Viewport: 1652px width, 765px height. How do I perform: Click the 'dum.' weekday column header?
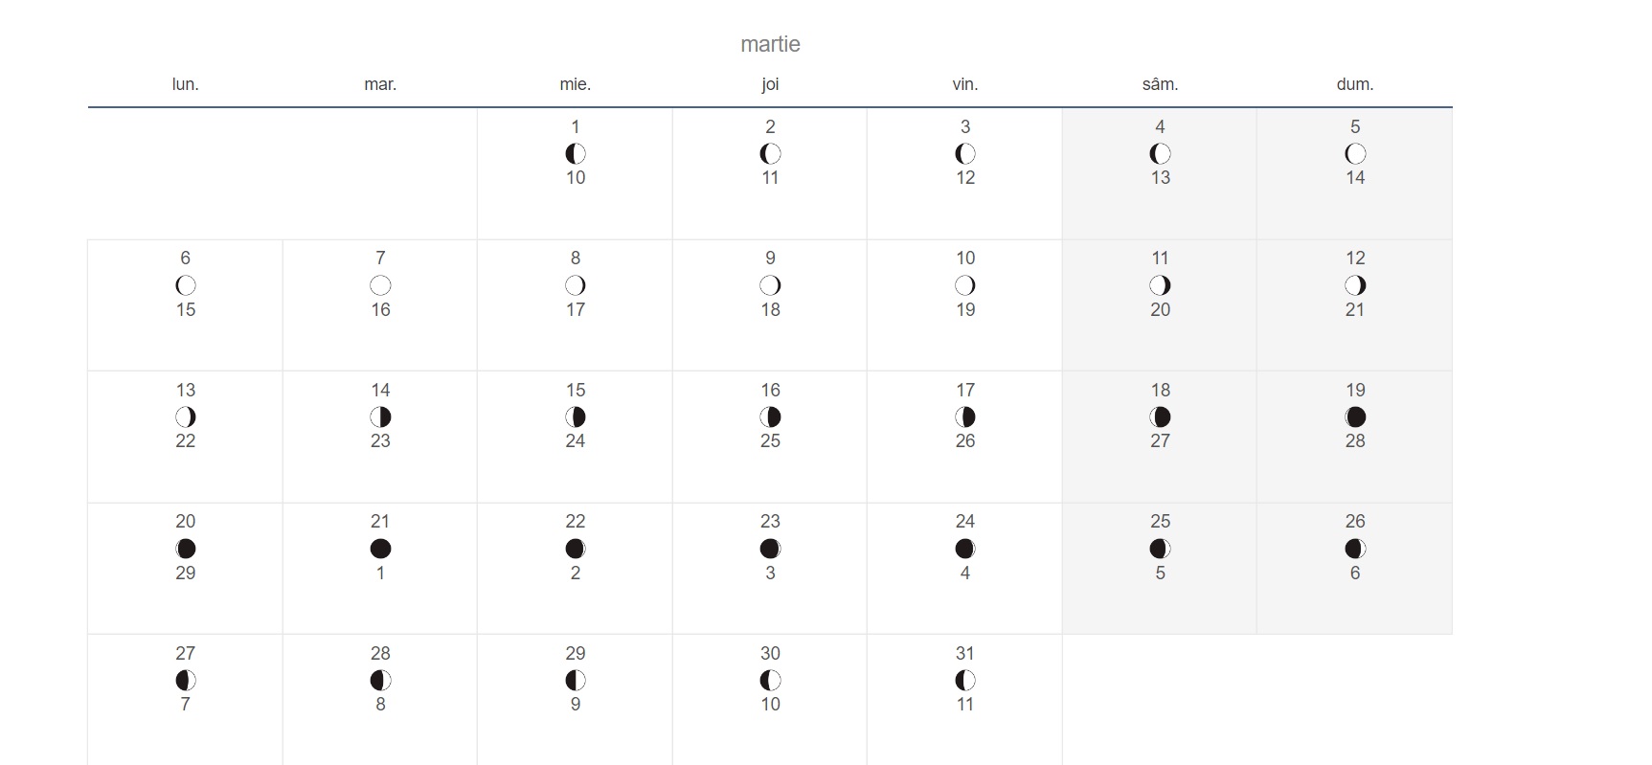click(1355, 84)
